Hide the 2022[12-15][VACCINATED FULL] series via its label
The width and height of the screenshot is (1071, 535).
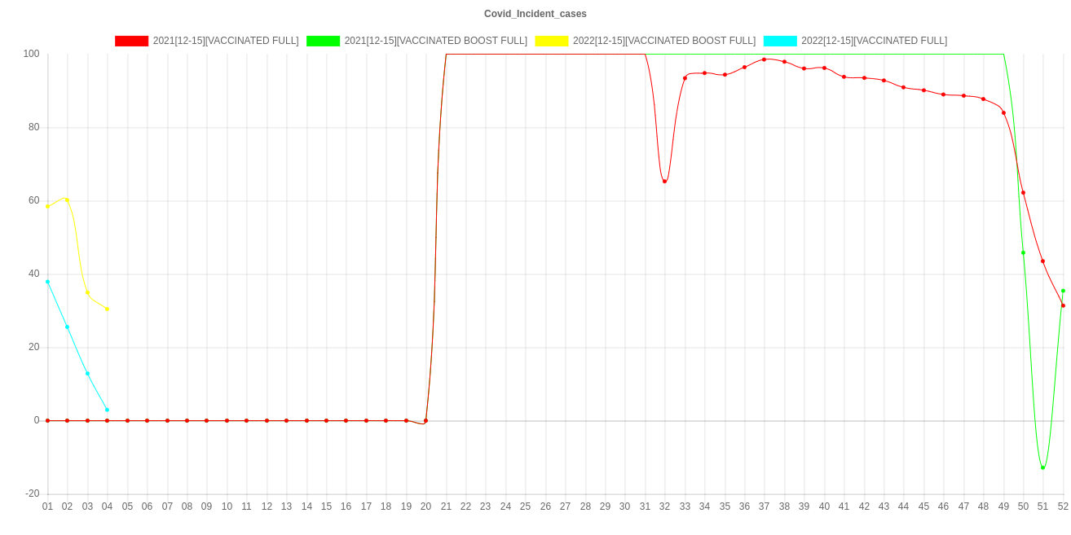tap(874, 41)
